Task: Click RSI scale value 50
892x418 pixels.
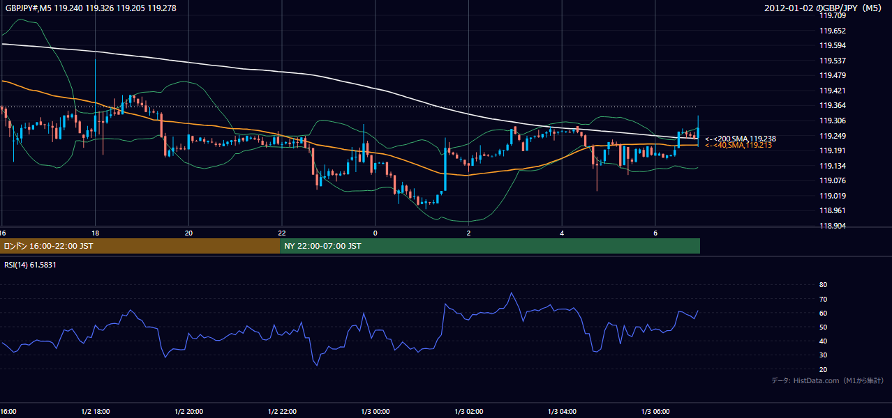Action: click(823, 327)
